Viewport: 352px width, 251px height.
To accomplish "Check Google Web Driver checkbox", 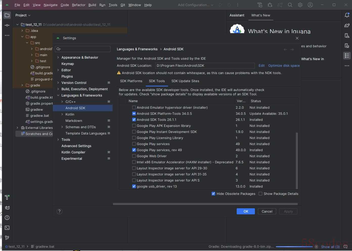I will point(134,156).
